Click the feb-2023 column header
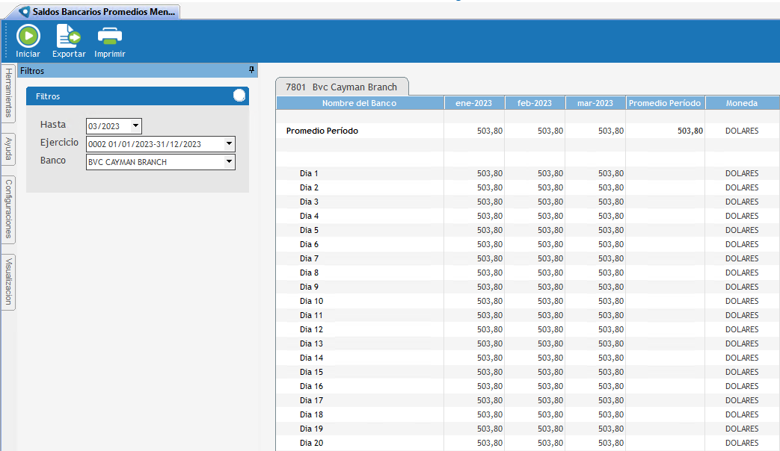The width and height of the screenshot is (780, 451). (x=535, y=103)
